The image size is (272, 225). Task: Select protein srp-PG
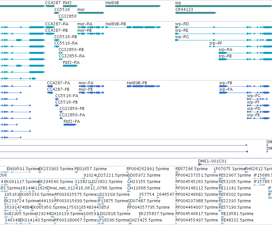(x=258, y=99)
